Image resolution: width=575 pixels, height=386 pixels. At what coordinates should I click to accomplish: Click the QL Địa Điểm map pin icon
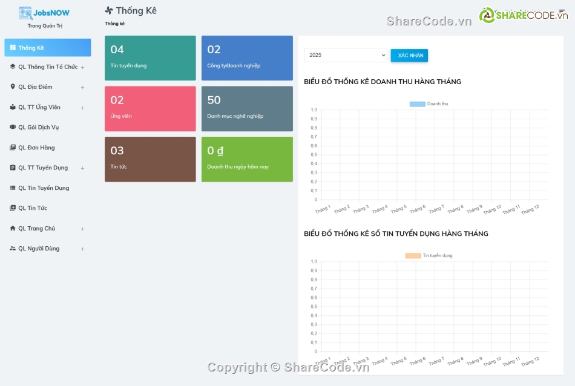[13, 87]
